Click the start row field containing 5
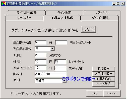This screenshot has height=99, width=127. click(x=41, y=43)
